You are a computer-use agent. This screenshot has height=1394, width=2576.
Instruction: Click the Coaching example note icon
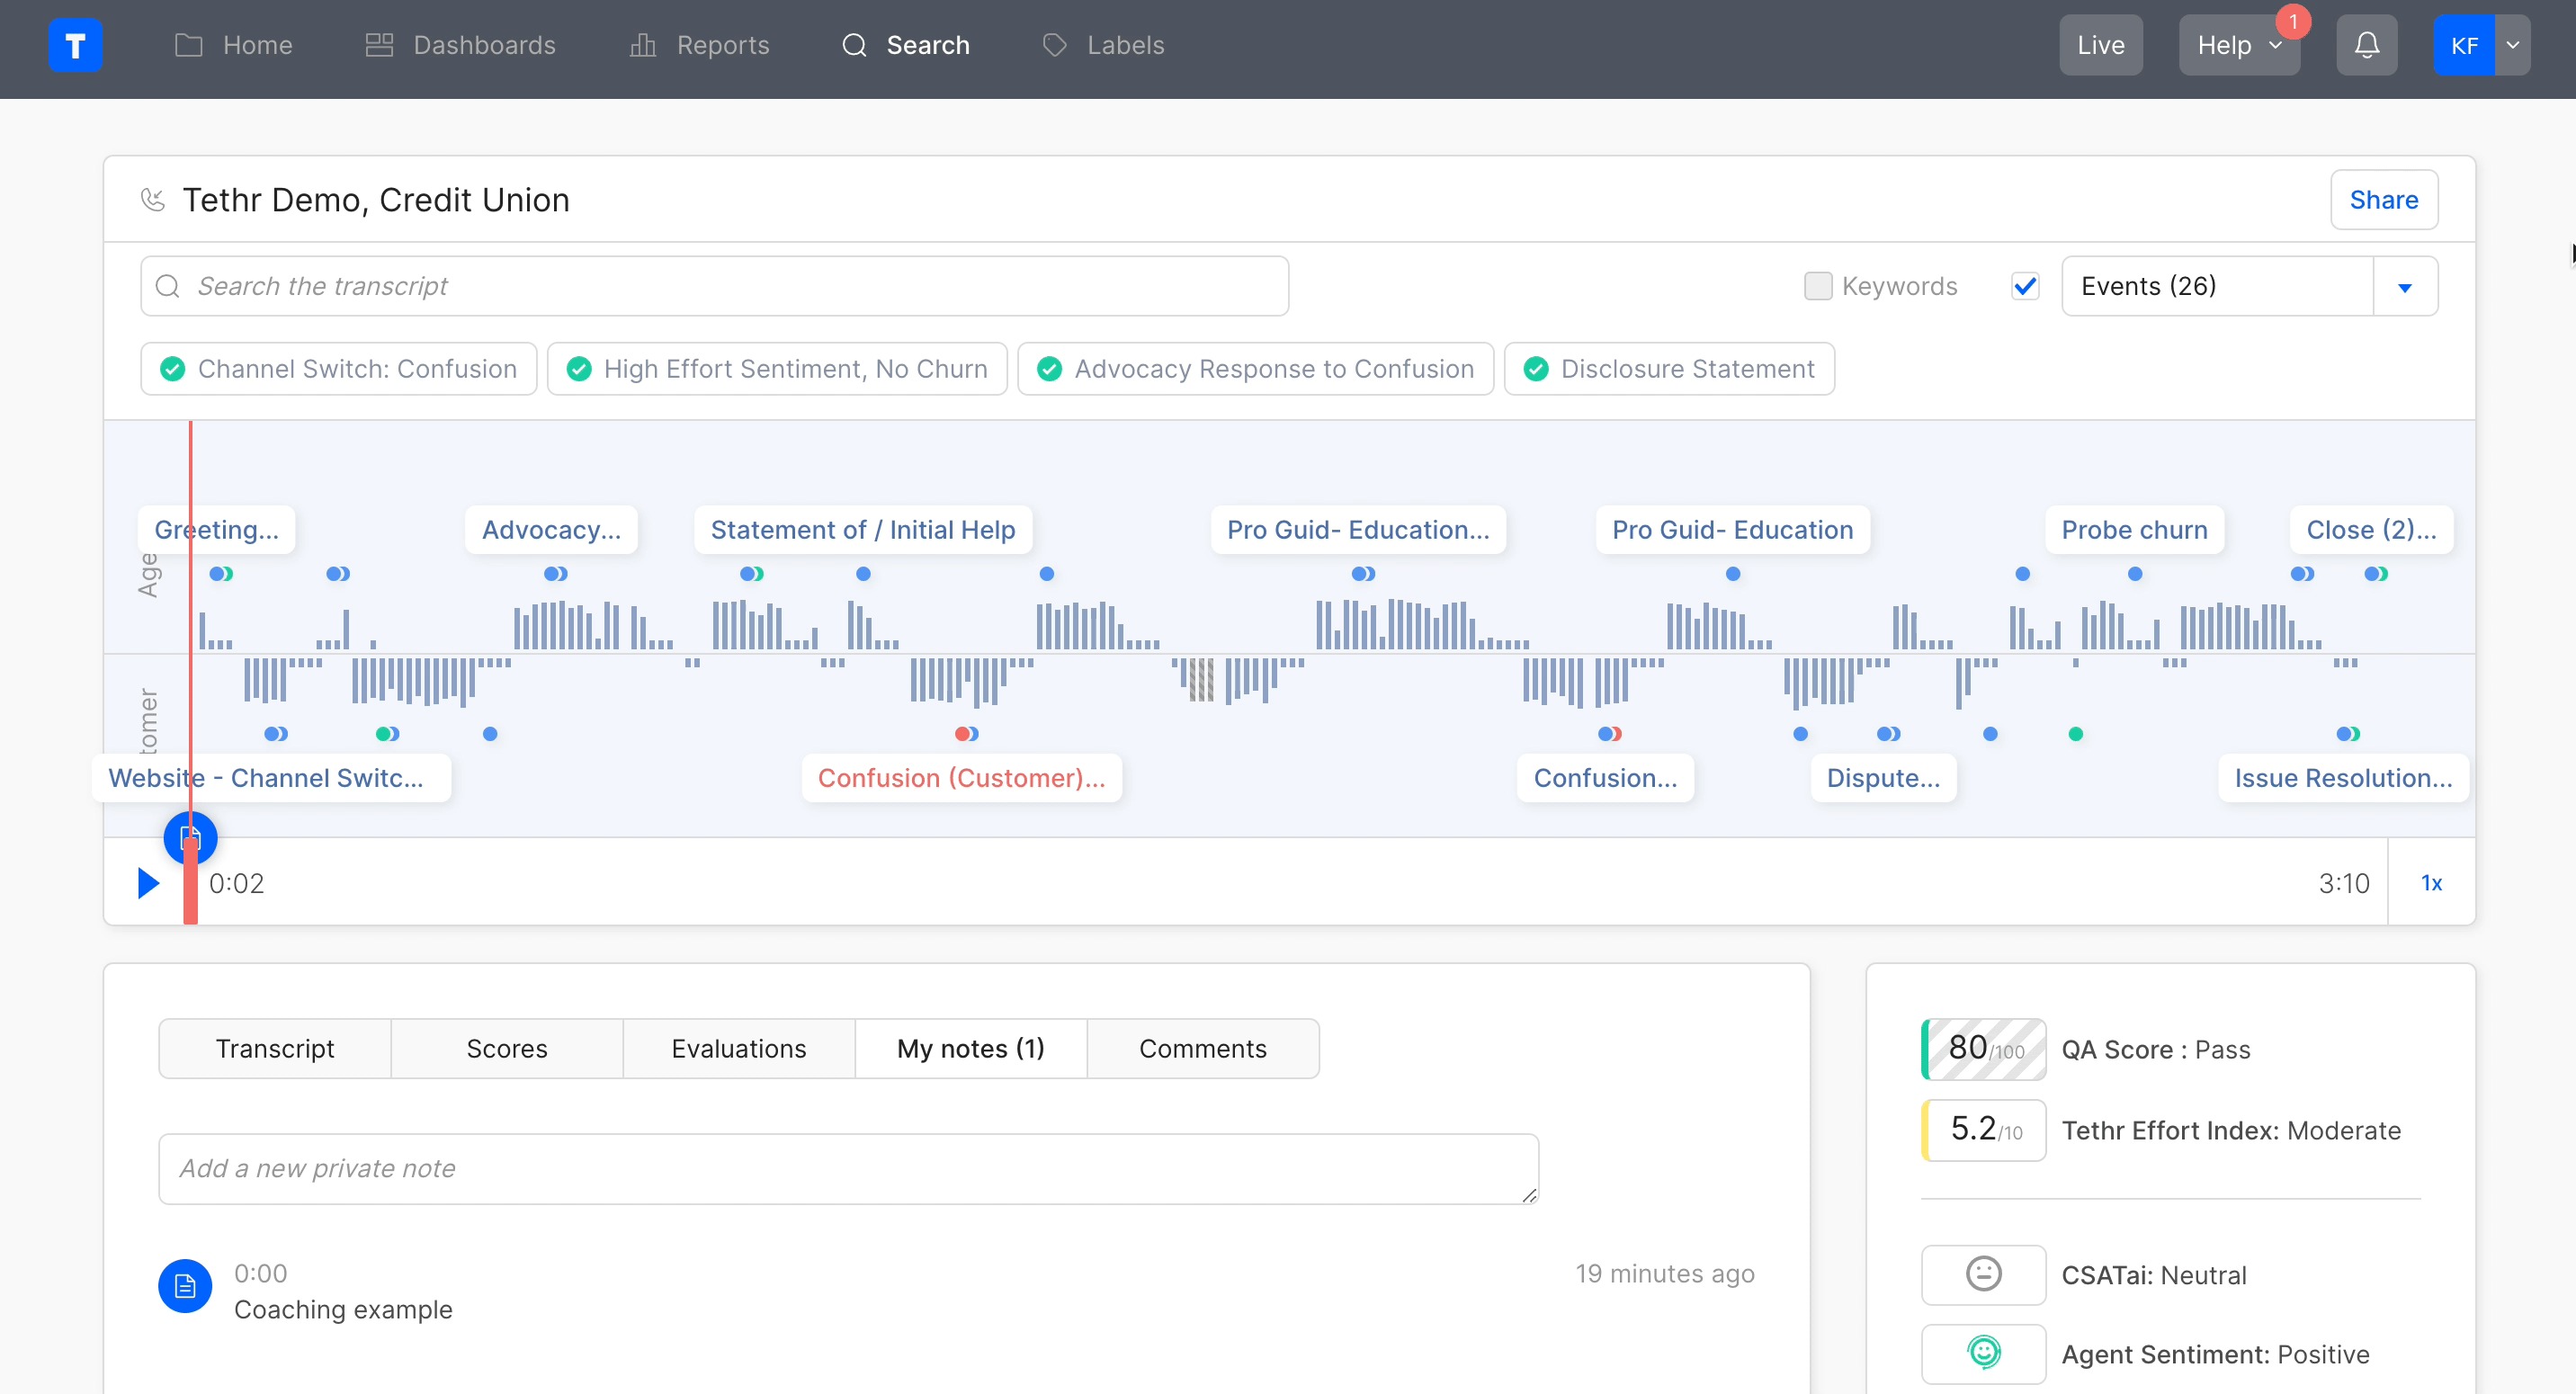pos(185,1286)
